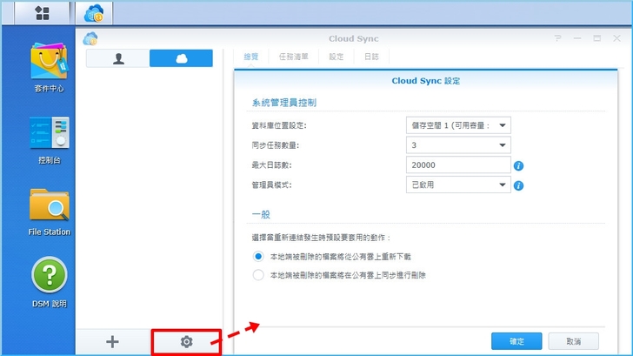Click the max log count field 20000
Viewport: 633px width, 356px height.
pos(458,165)
